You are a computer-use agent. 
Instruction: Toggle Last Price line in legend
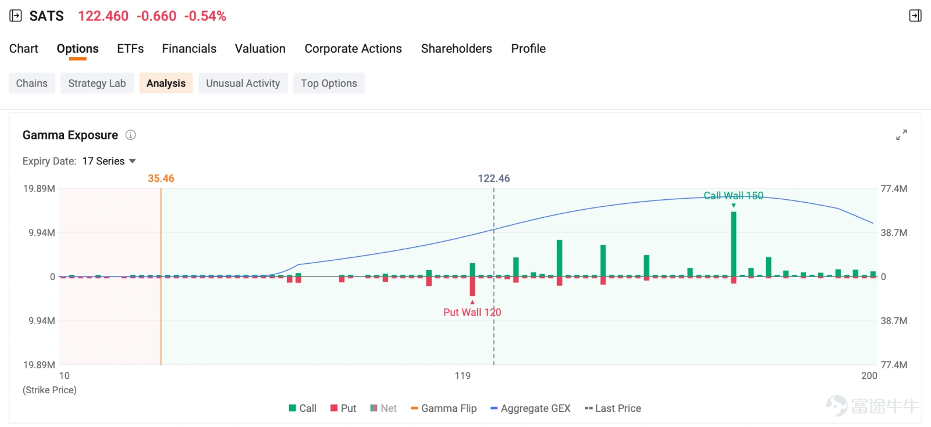point(613,408)
